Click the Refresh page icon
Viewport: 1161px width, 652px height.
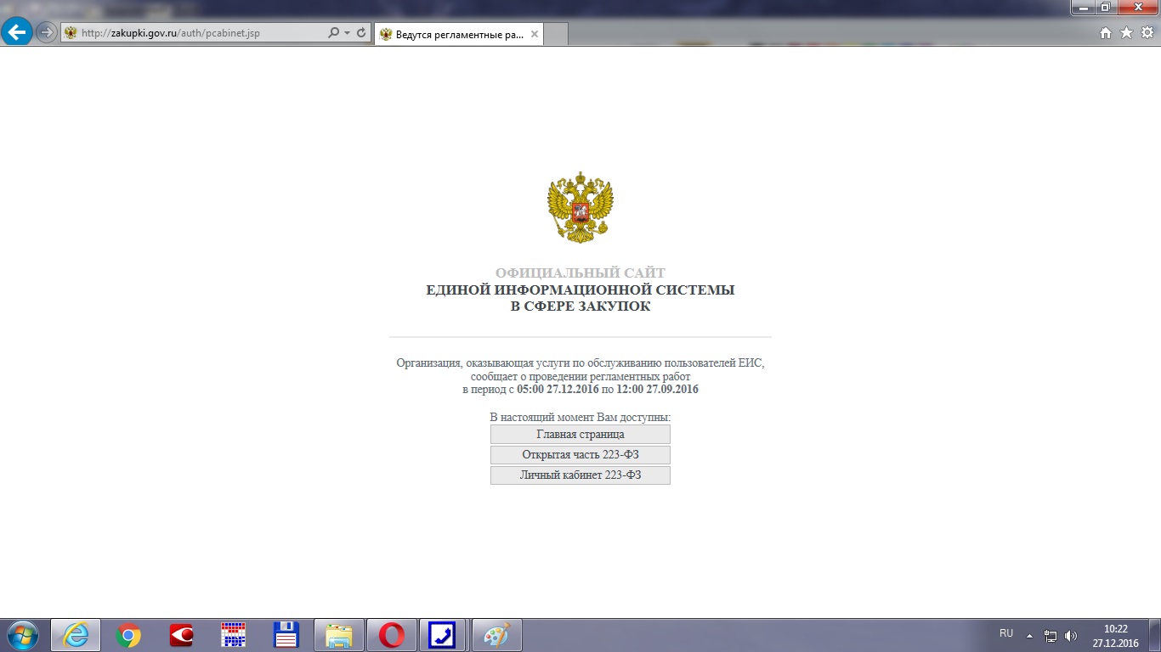361,33
